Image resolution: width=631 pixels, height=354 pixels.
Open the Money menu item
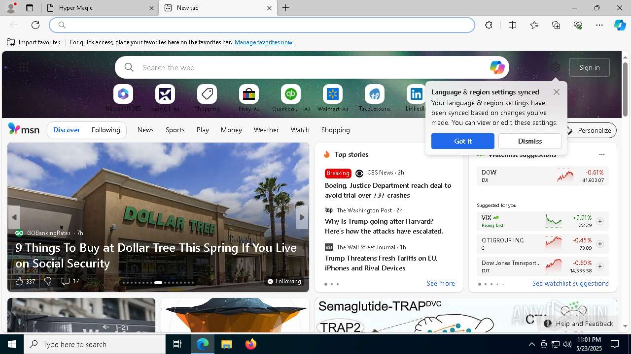(x=231, y=130)
